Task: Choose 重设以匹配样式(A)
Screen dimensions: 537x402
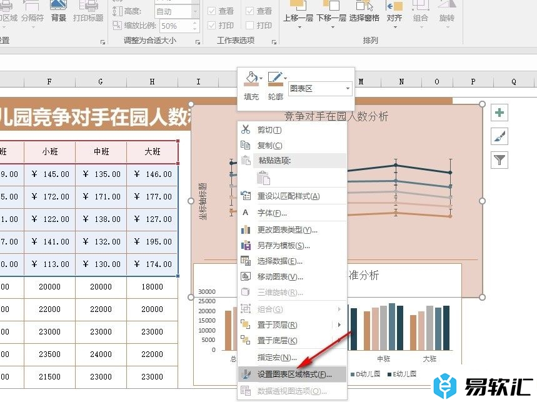Action: pos(292,196)
